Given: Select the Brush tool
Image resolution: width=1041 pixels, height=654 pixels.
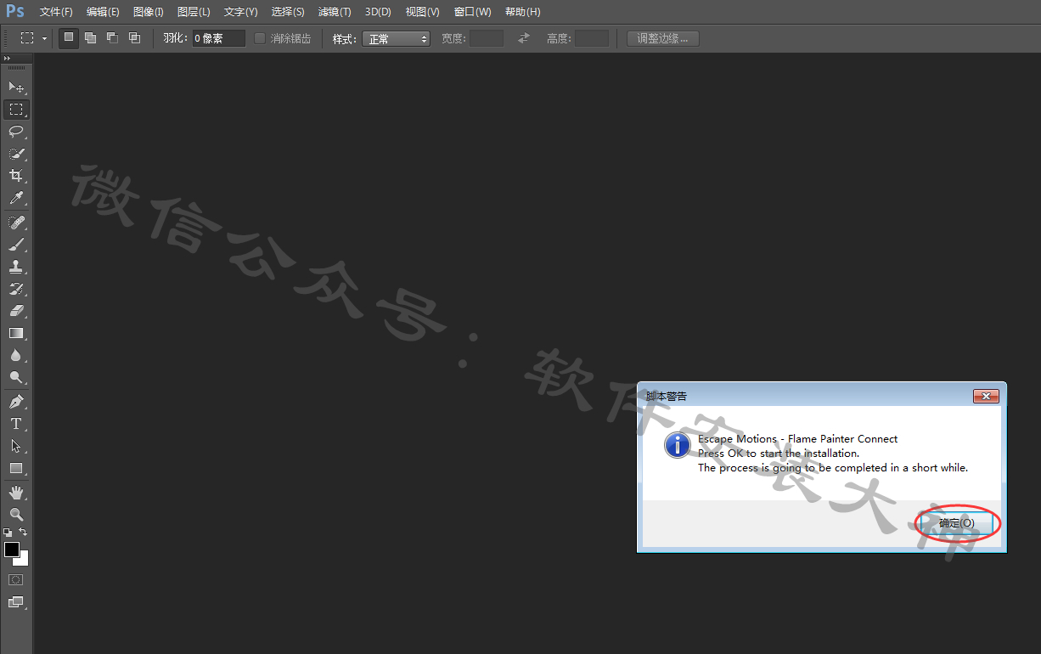Looking at the screenshot, I should click(x=16, y=245).
